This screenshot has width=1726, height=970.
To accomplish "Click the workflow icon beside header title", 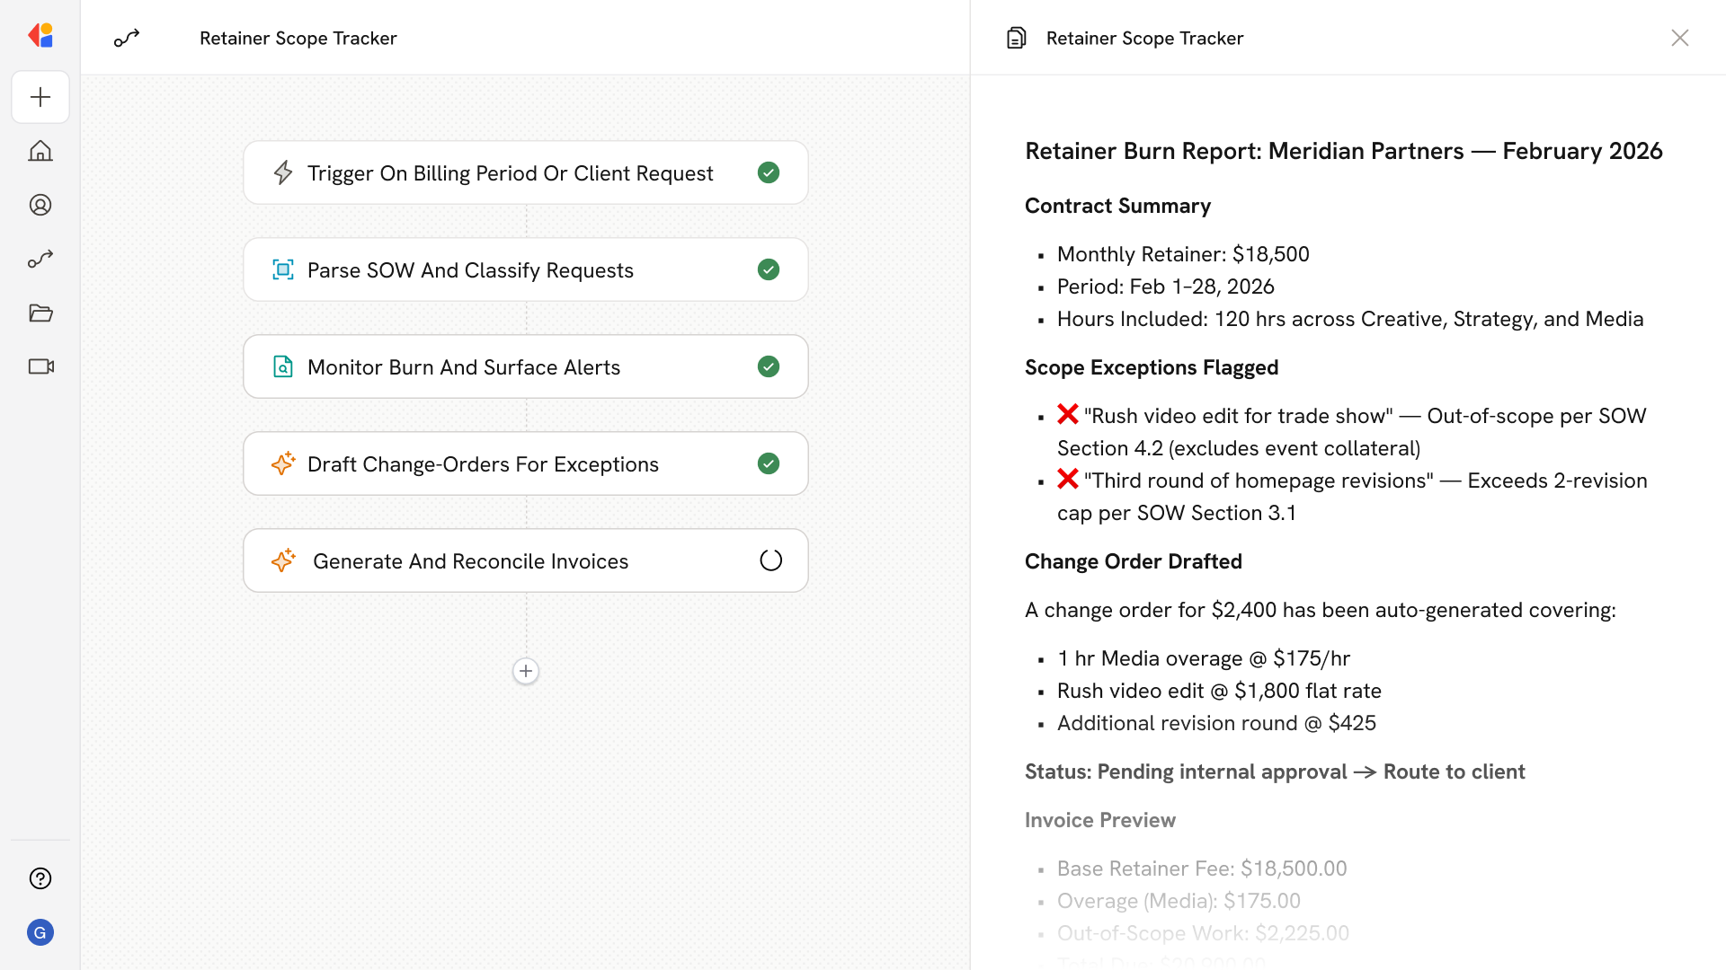I will 127,38.
